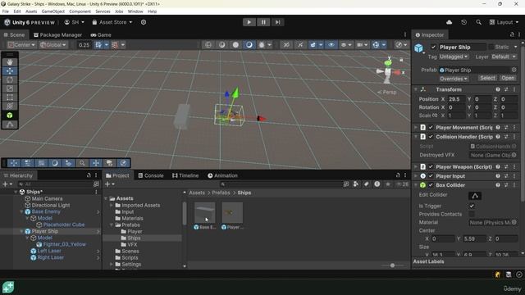Click the prefab Select button
Image resolution: width=525 pixels, height=295 pixels.
click(x=487, y=78)
